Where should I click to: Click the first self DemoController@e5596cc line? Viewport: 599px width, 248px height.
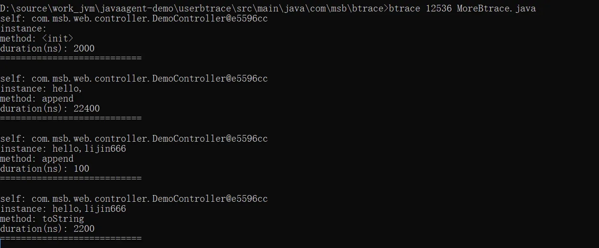[134, 19]
